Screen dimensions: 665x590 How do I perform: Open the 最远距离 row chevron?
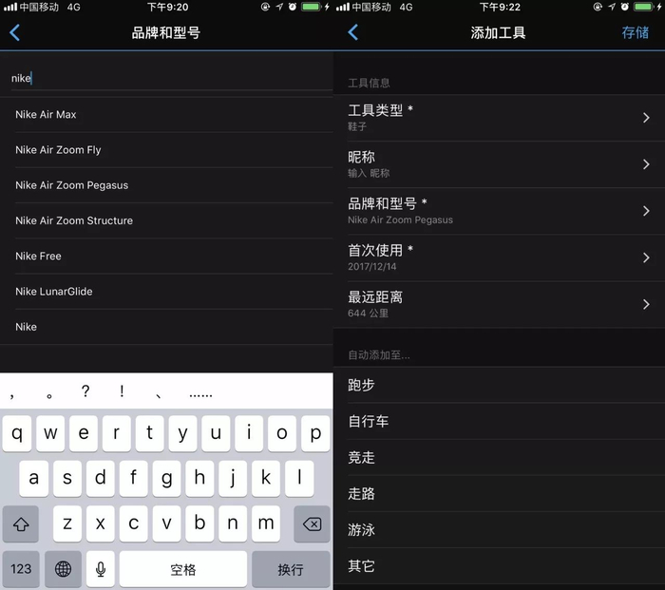[x=646, y=304]
